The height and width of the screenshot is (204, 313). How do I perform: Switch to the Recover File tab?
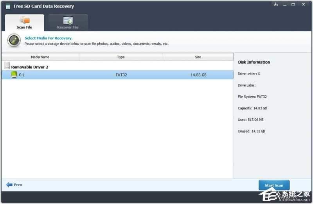[x=68, y=23]
